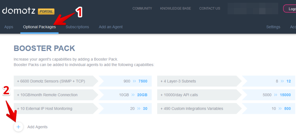296x134 pixels.
Task: Click the BOOSTER PACK heading
Action: coord(44,48)
